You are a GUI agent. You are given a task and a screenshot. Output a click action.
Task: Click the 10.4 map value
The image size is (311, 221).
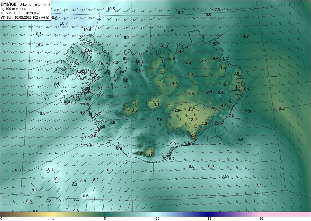point(40,45)
